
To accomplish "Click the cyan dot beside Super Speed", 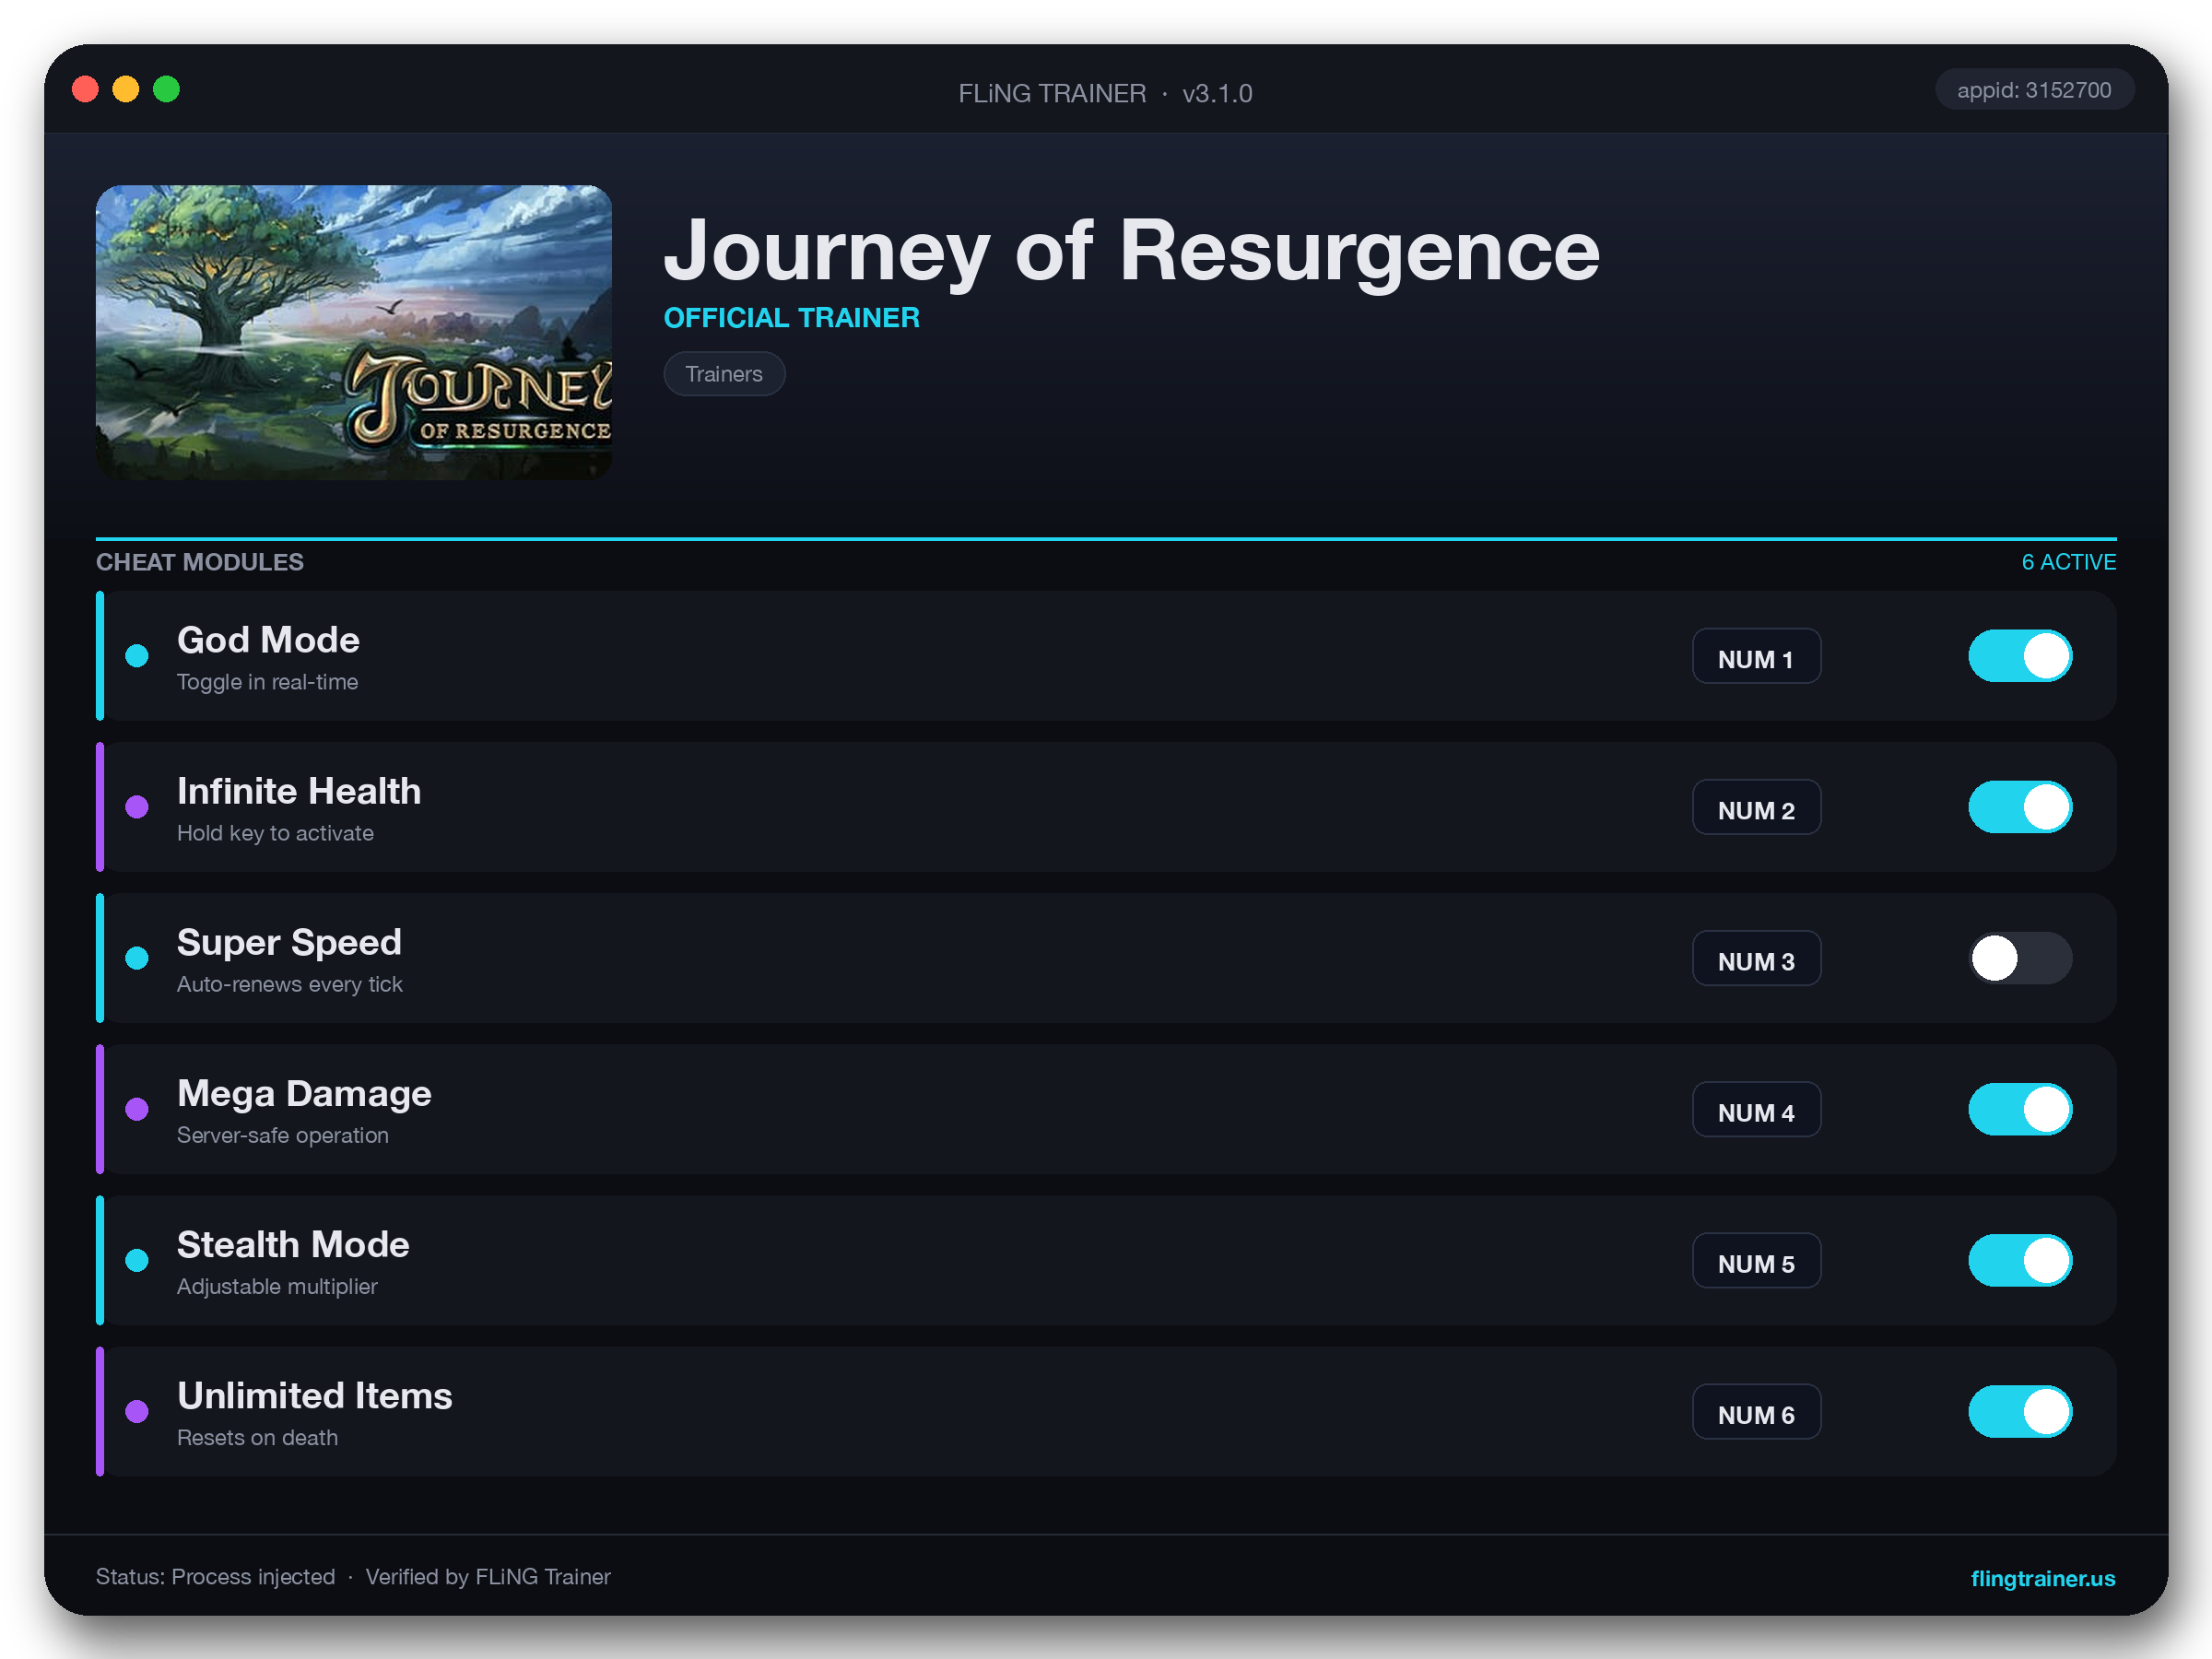I will coord(137,958).
